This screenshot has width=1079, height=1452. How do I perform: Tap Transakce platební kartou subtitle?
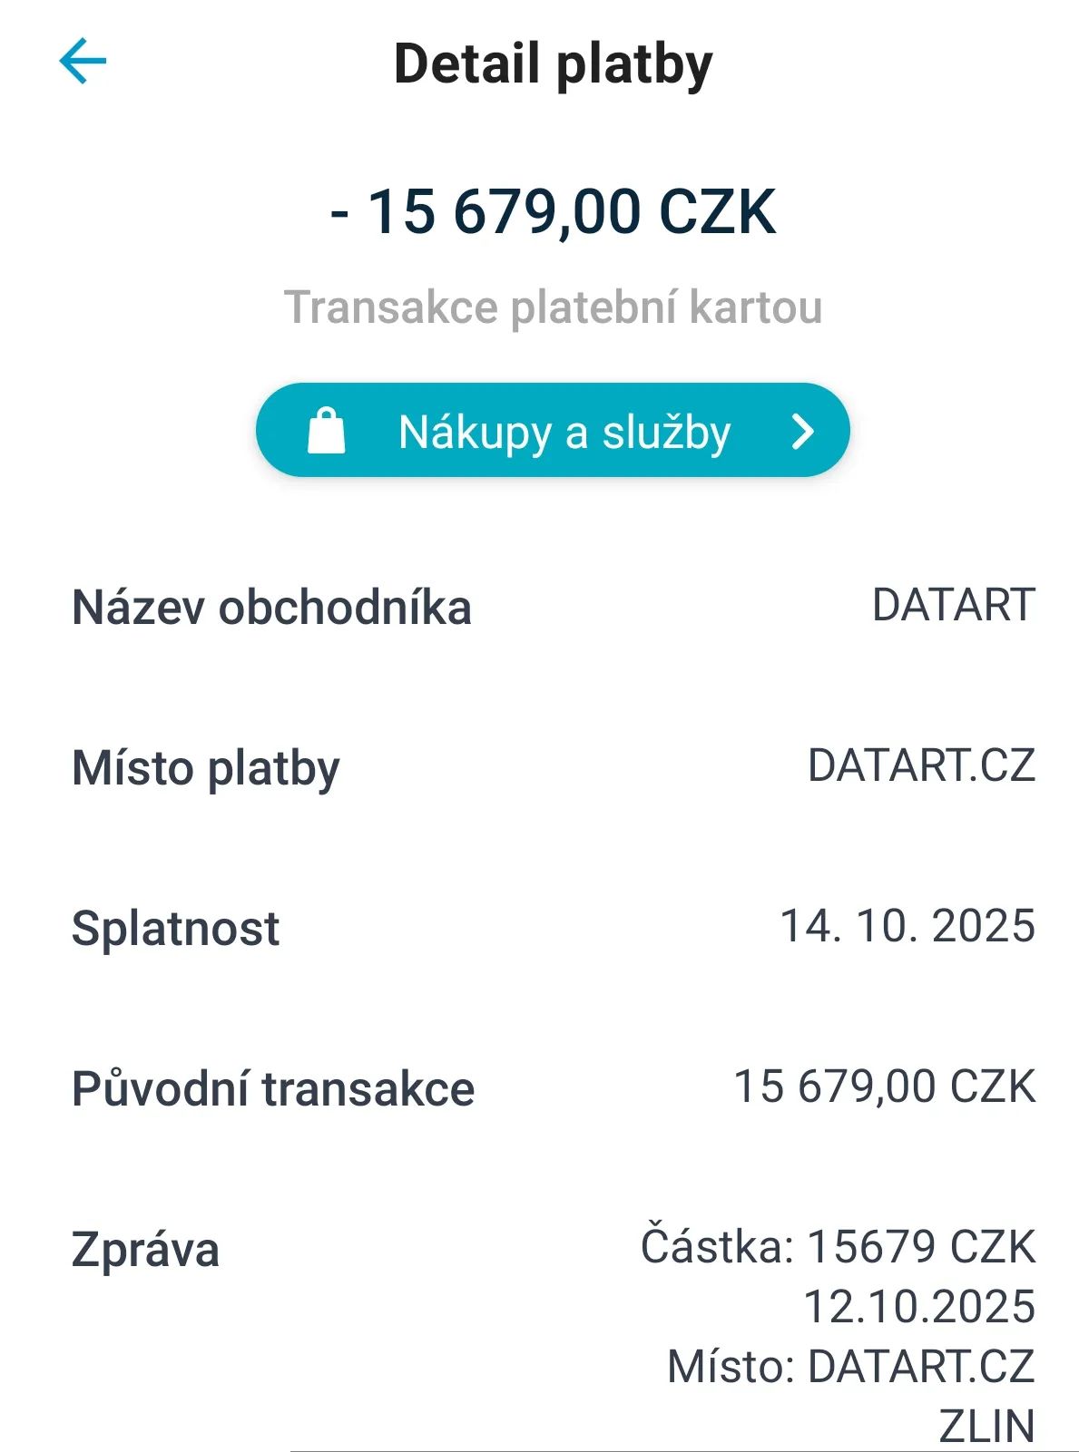tap(553, 307)
